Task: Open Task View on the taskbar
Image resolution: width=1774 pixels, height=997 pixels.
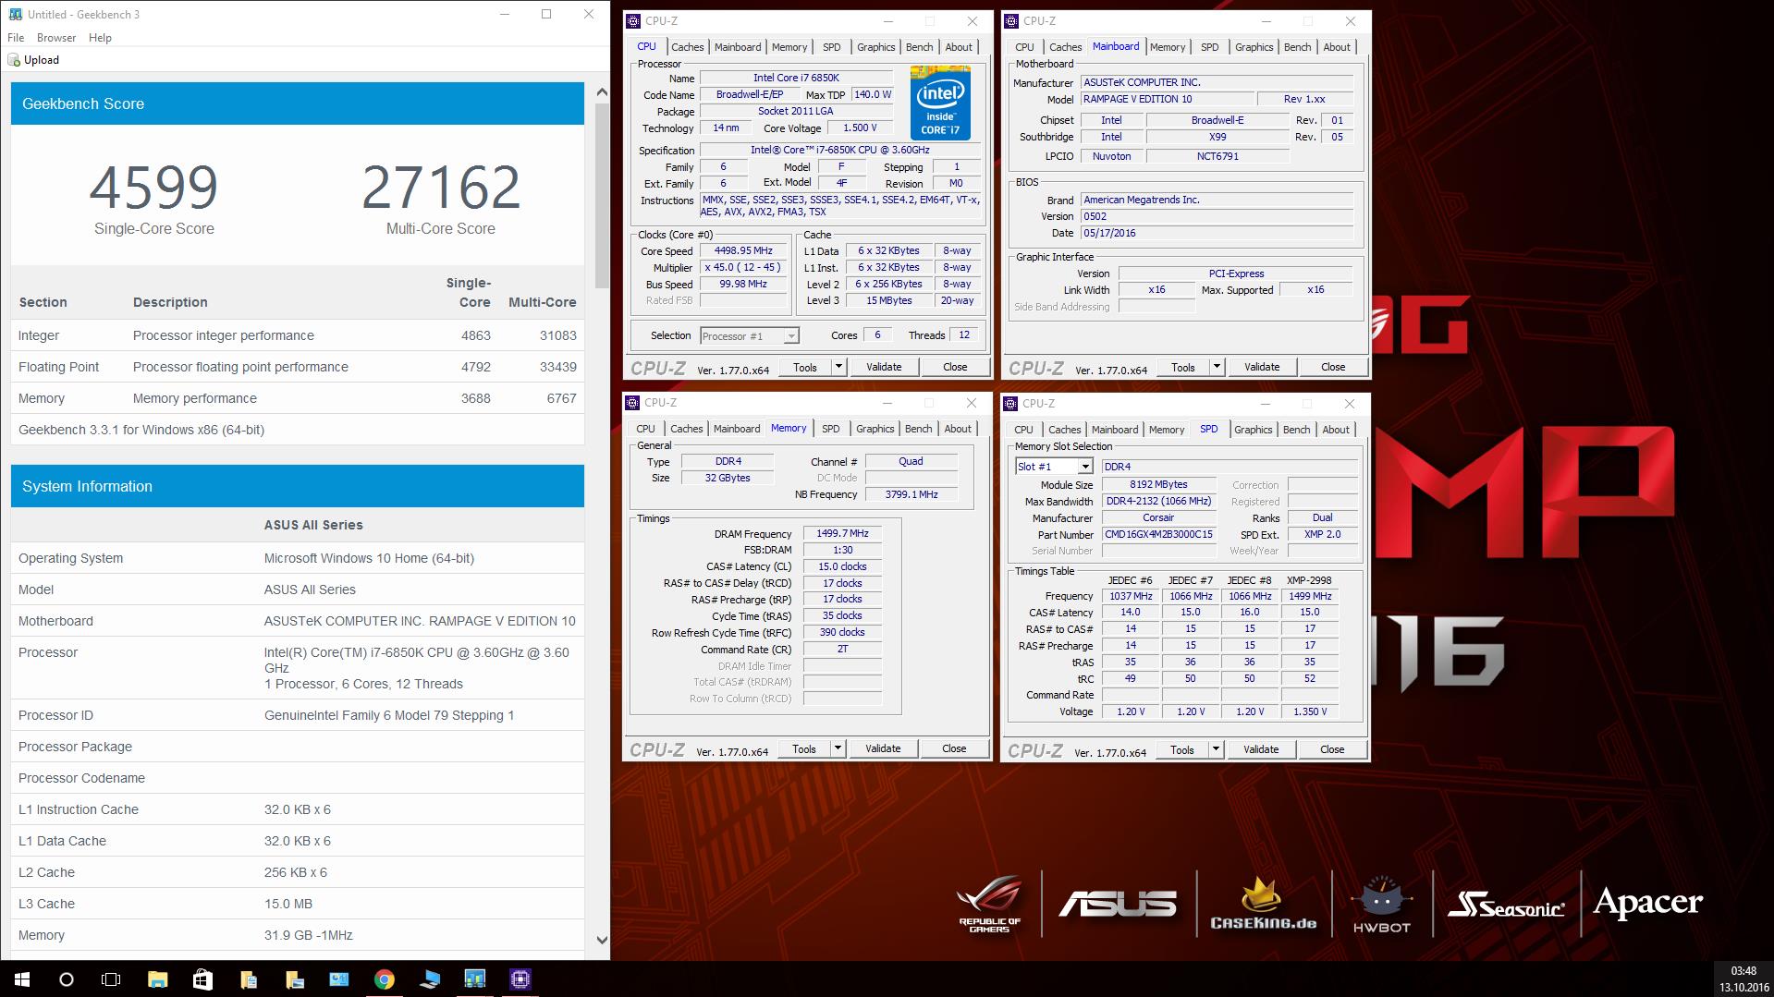Action: pyautogui.click(x=111, y=979)
